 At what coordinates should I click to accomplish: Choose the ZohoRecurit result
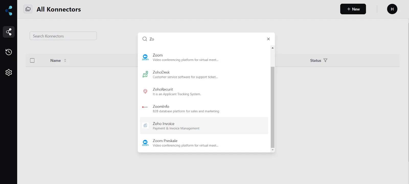204,91
